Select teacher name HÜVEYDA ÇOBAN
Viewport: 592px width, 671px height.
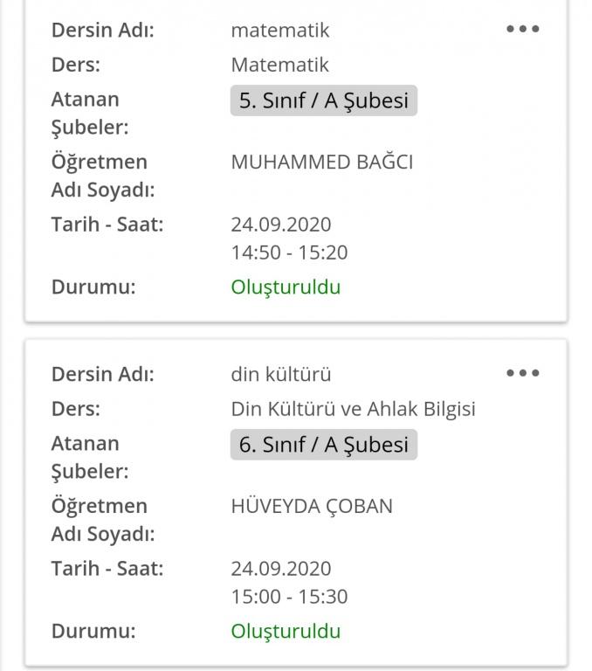click(312, 507)
